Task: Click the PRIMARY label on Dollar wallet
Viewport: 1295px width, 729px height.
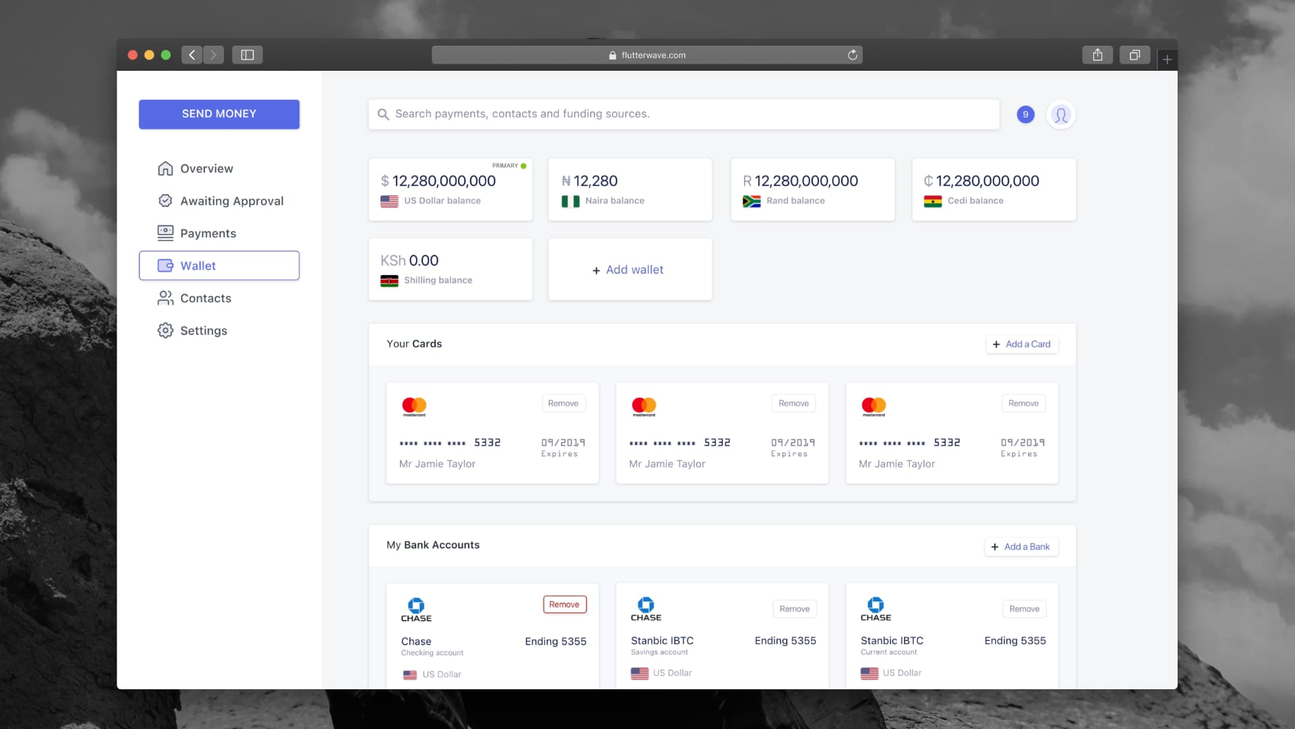Action: point(505,166)
